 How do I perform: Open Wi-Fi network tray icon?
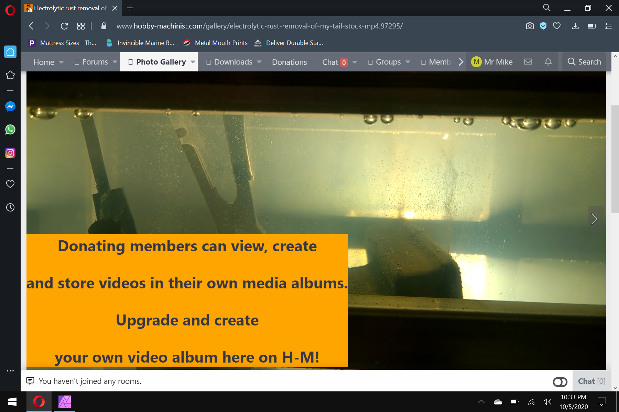click(x=531, y=402)
